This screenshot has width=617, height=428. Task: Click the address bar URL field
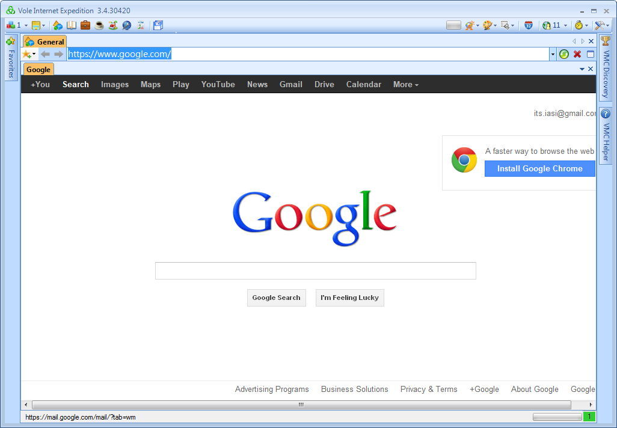pyautogui.click(x=308, y=54)
